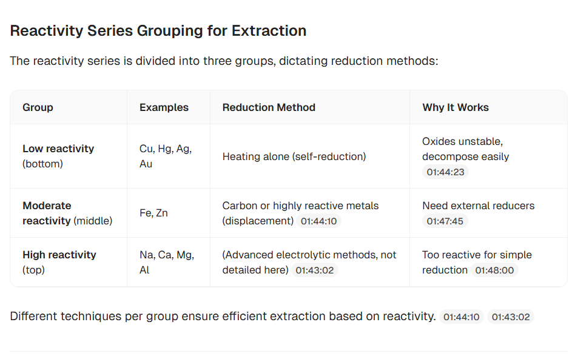Click the Cu, Hg, Ag, Au examples cell
The height and width of the screenshot is (359, 575).
(x=166, y=156)
